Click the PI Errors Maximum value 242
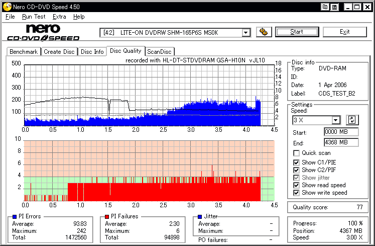375x246 pixels. tap(81, 230)
